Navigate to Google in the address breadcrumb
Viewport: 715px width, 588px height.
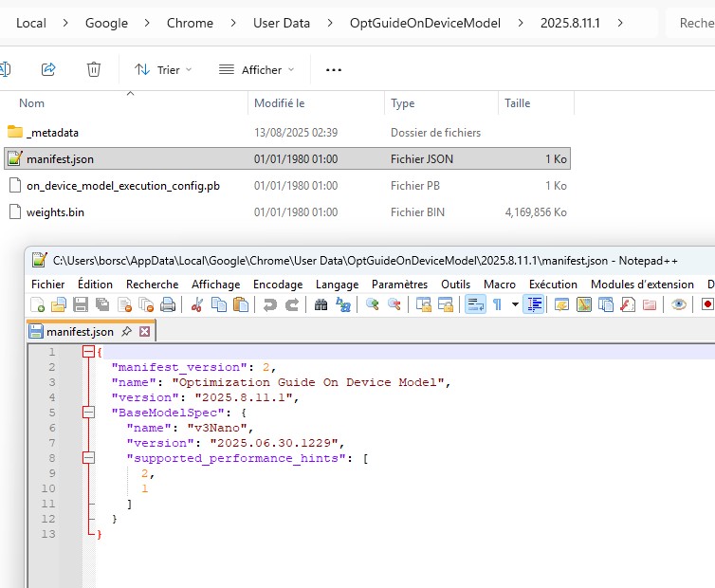(106, 23)
